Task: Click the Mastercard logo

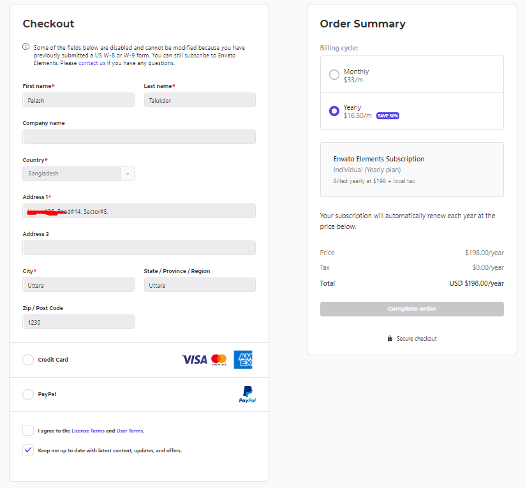Action: (x=219, y=359)
